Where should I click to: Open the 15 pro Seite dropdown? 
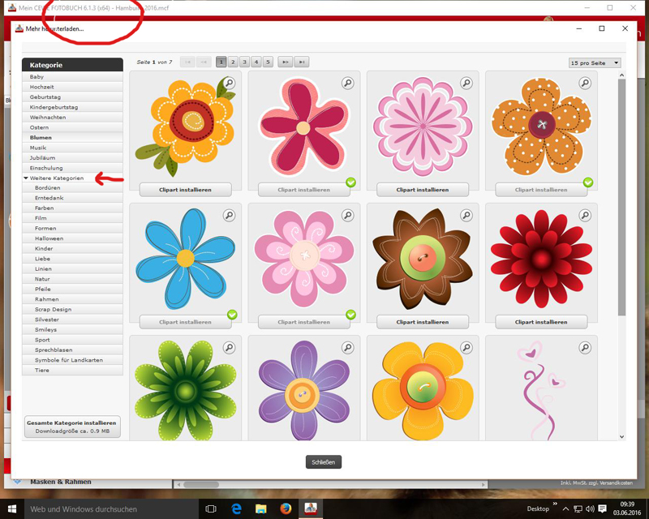click(595, 63)
